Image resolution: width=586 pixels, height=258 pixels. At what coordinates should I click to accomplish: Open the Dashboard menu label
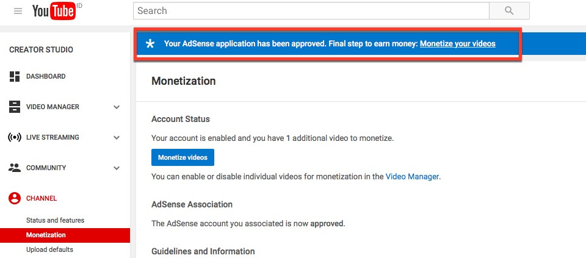(x=46, y=76)
